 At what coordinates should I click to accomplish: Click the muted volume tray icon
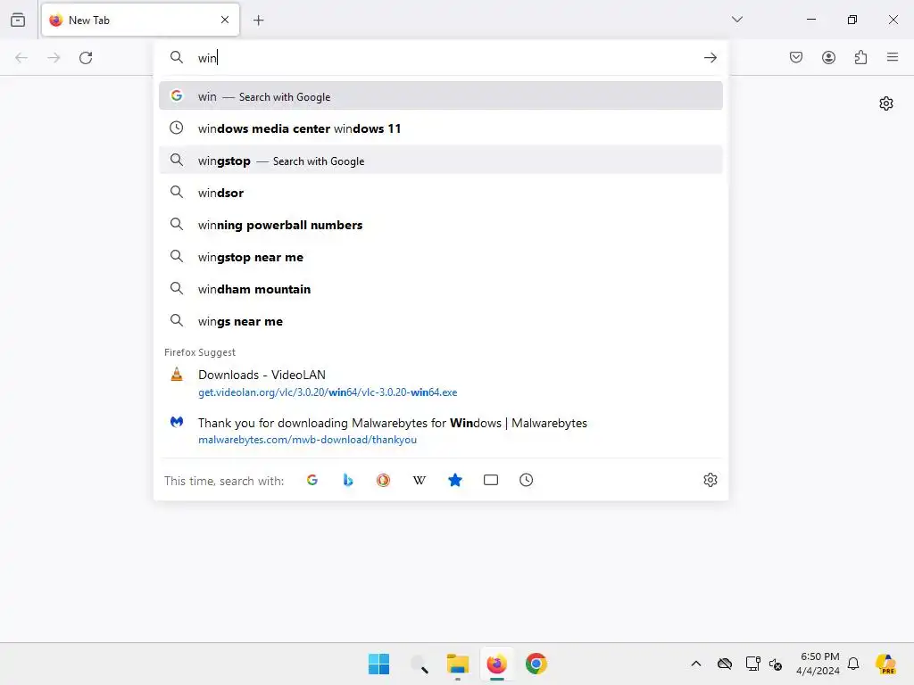tap(776, 664)
